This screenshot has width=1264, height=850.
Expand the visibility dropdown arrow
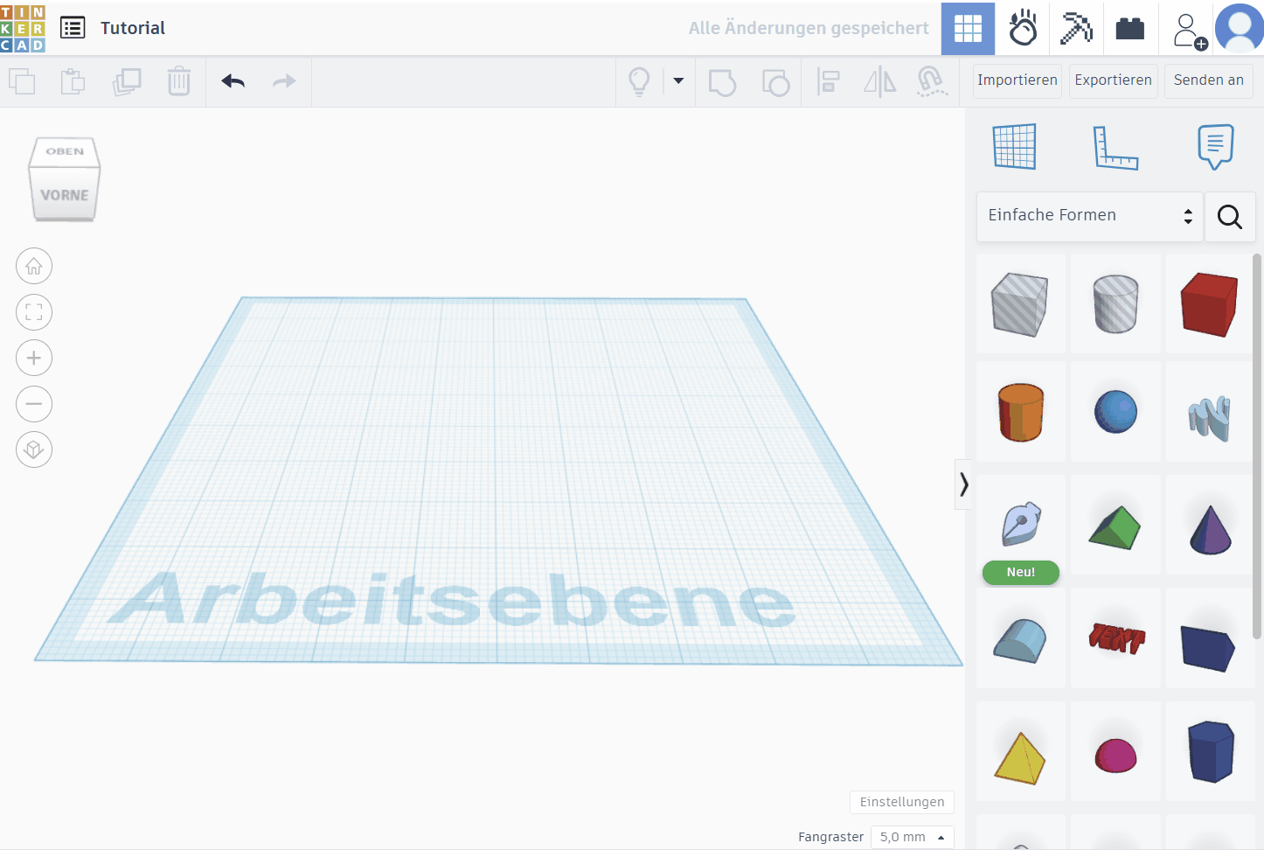678,80
